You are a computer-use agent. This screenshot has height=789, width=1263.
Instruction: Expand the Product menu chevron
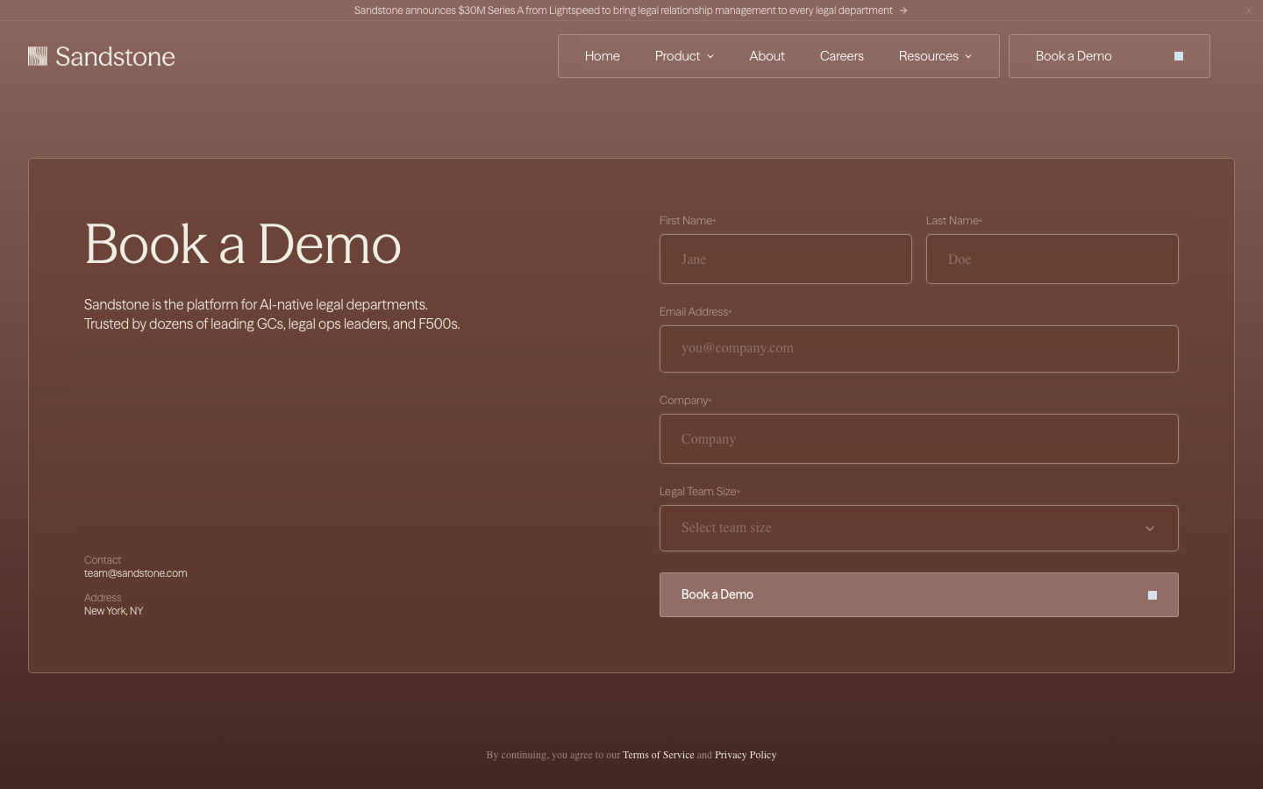[x=710, y=56]
